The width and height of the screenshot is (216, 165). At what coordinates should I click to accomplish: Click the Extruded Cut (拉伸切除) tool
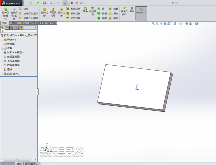[x=44, y=13]
